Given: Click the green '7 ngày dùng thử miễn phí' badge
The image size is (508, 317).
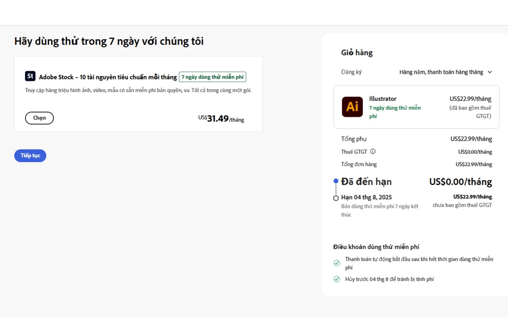Looking at the screenshot, I should click(x=212, y=77).
